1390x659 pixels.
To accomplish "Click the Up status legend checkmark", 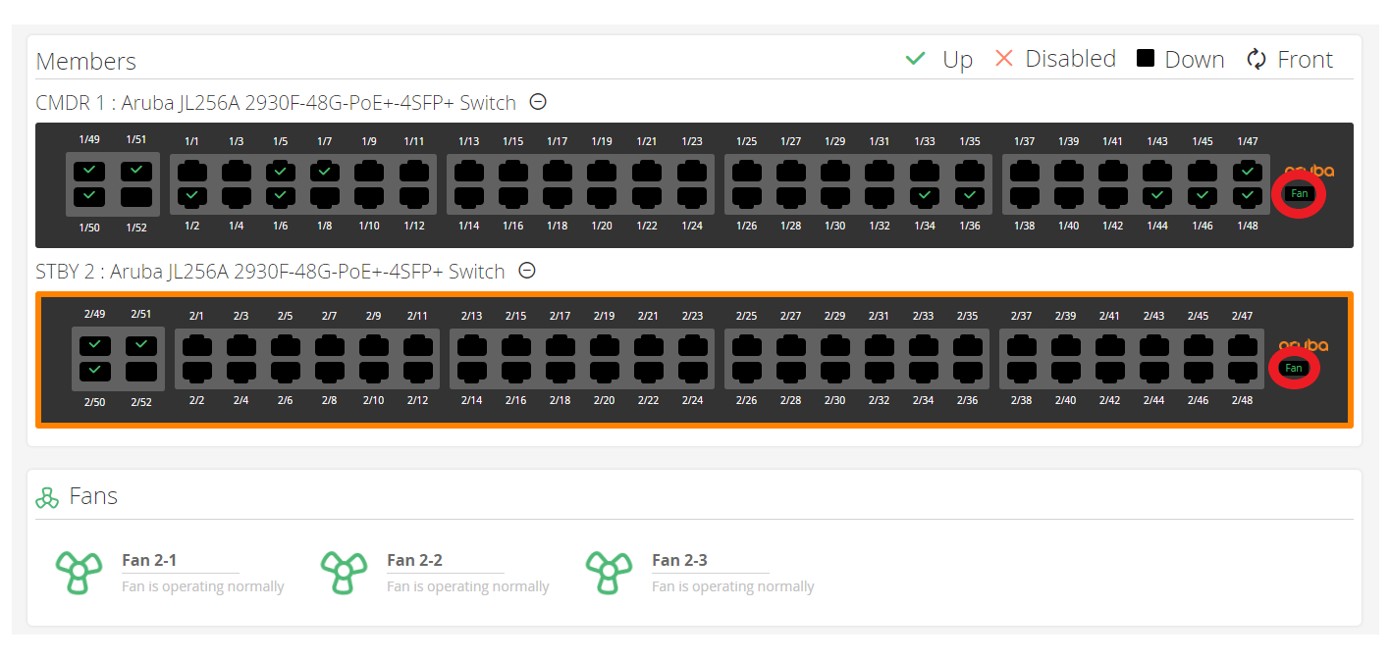I will click(915, 60).
